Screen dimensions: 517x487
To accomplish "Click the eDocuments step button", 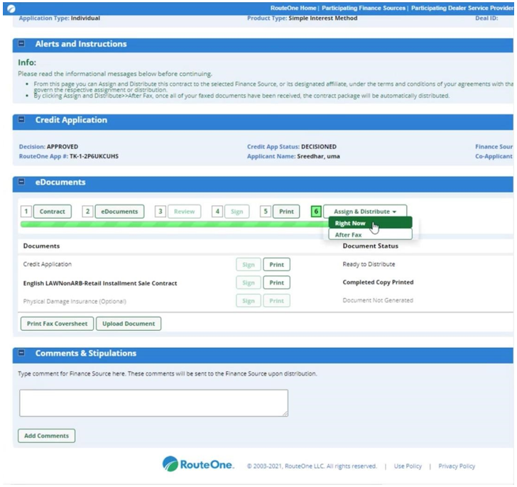I will coord(119,212).
